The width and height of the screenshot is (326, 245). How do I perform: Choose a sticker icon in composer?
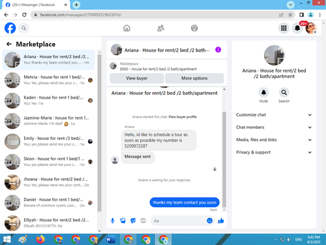133,221
